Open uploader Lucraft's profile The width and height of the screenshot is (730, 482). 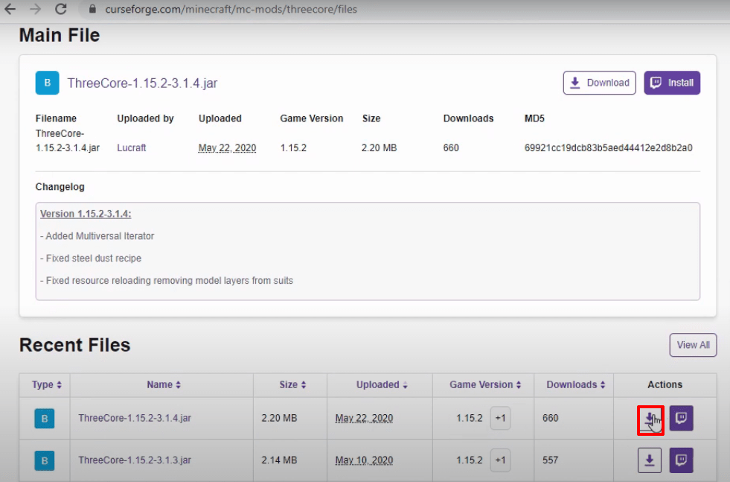(131, 148)
